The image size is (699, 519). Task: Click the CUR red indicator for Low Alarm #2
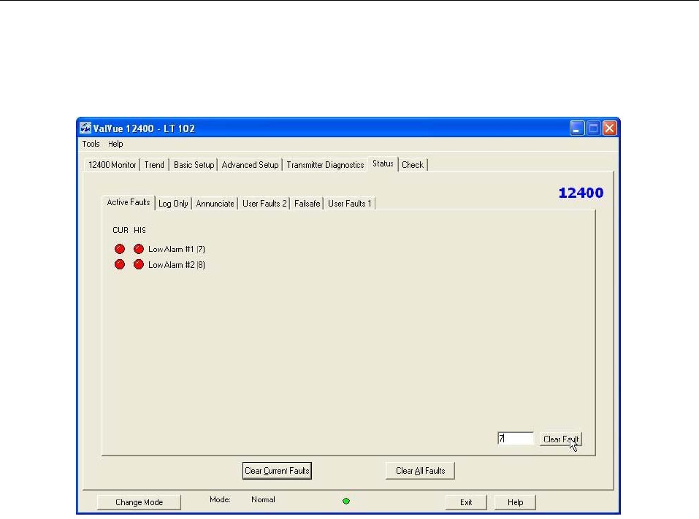point(120,264)
